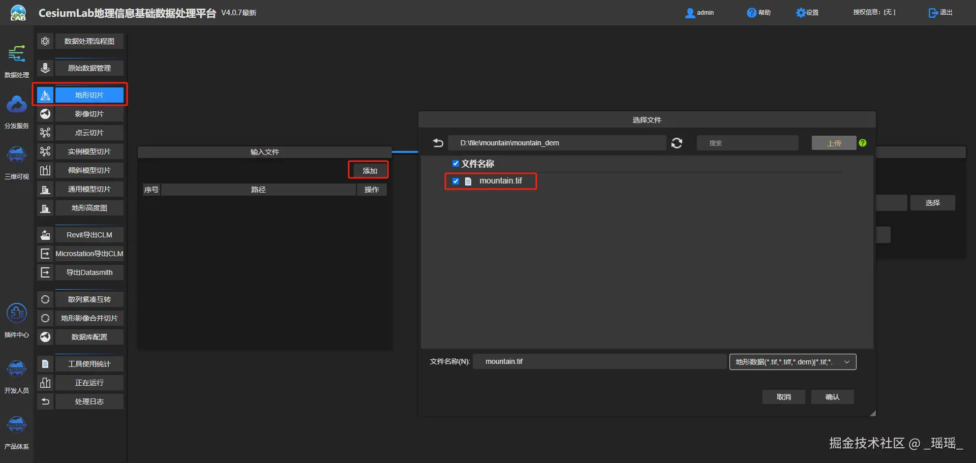Click the document icon beside 工具使用统计
976x463 pixels.
point(45,364)
